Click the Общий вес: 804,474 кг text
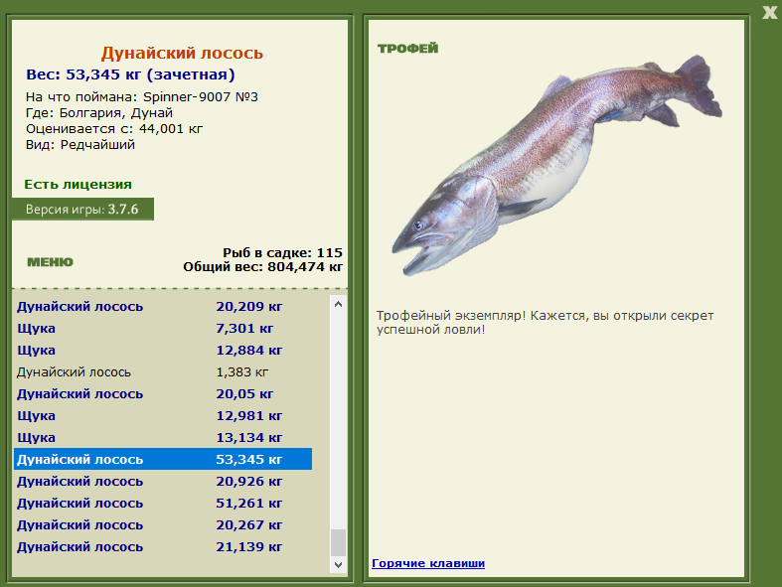Viewport: 782px width, 587px height. coord(263,267)
